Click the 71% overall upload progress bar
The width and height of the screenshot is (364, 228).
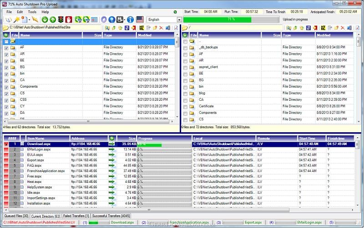[231, 19]
